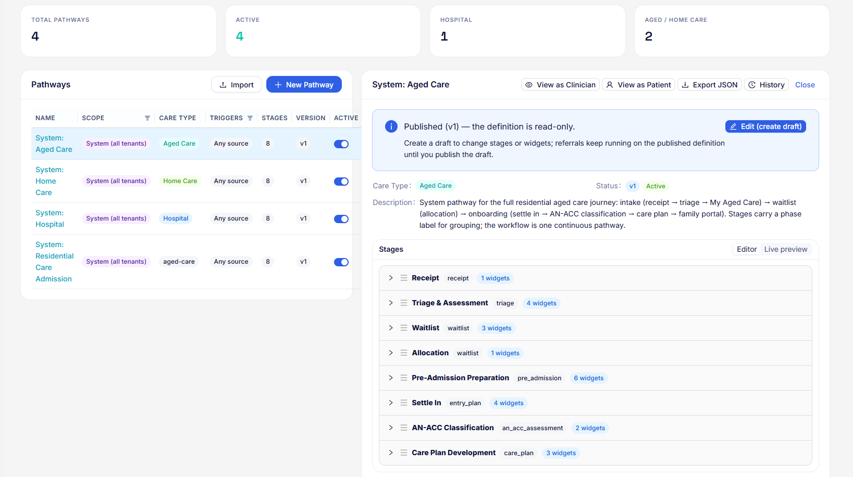Expand the Care Plan Development stage
The height and width of the screenshot is (477, 853).
point(391,453)
